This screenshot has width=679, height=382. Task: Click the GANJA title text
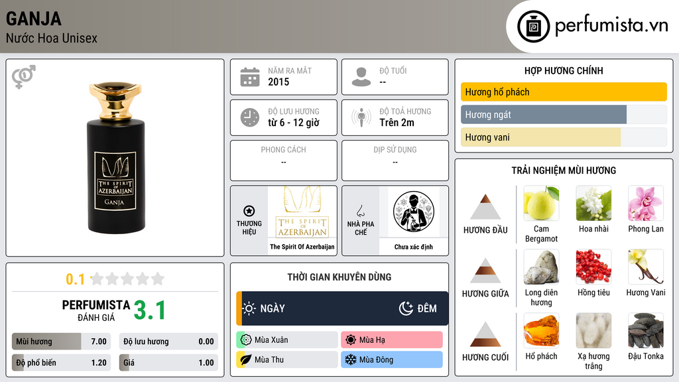point(34,19)
